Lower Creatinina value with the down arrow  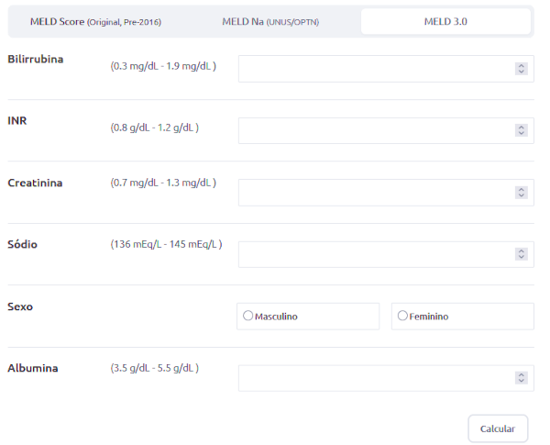521,196
